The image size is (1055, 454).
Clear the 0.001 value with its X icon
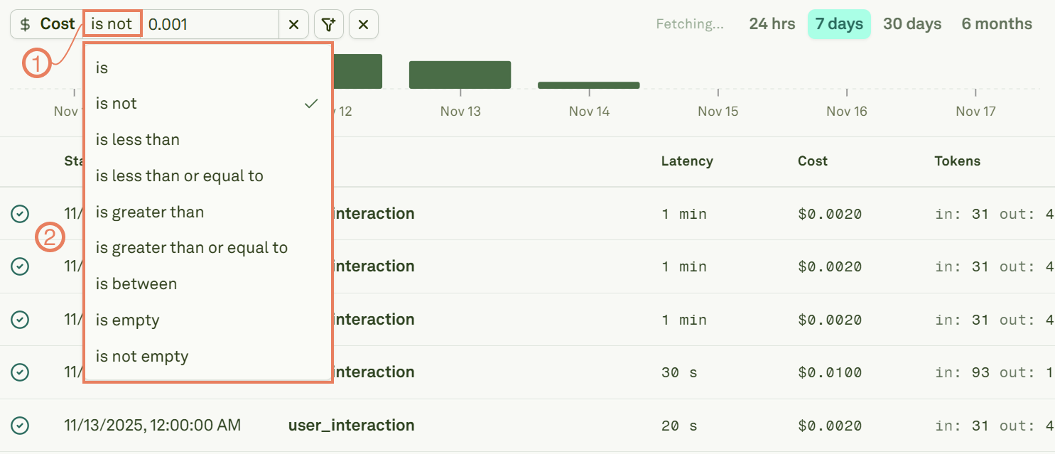pyautogui.click(x=293, y=23)
